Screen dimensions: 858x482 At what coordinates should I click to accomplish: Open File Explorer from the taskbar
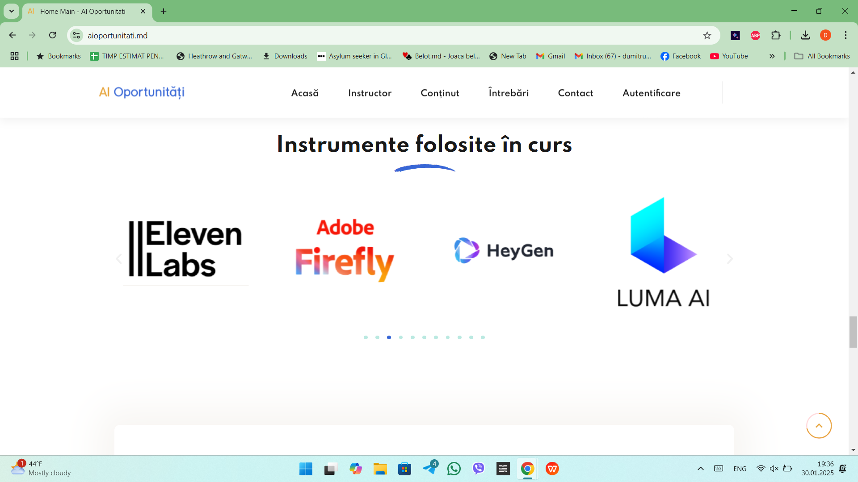(x=380, y=469)
